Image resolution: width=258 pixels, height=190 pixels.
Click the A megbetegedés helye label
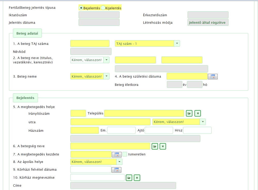tap(34, 107)
